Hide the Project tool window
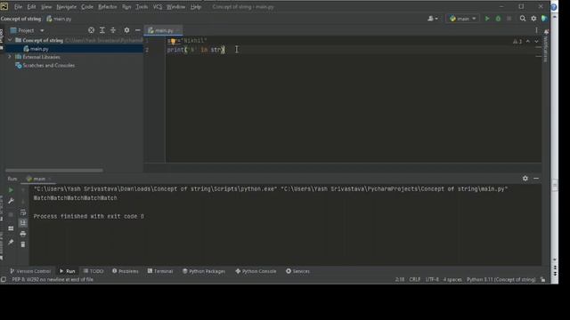The width and height of the screenshot is (570, 320). coord(137,30)
